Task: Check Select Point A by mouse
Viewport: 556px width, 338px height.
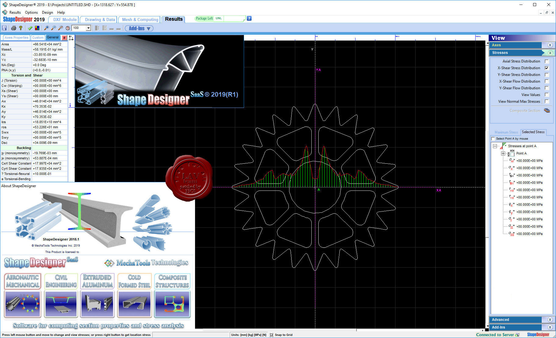Action: coord(493,139)
